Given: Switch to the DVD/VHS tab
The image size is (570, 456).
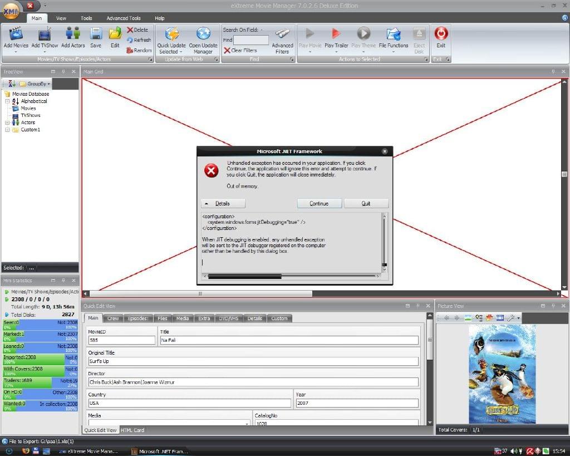Looking at the screenshot, I should click(x=229, y=318).
